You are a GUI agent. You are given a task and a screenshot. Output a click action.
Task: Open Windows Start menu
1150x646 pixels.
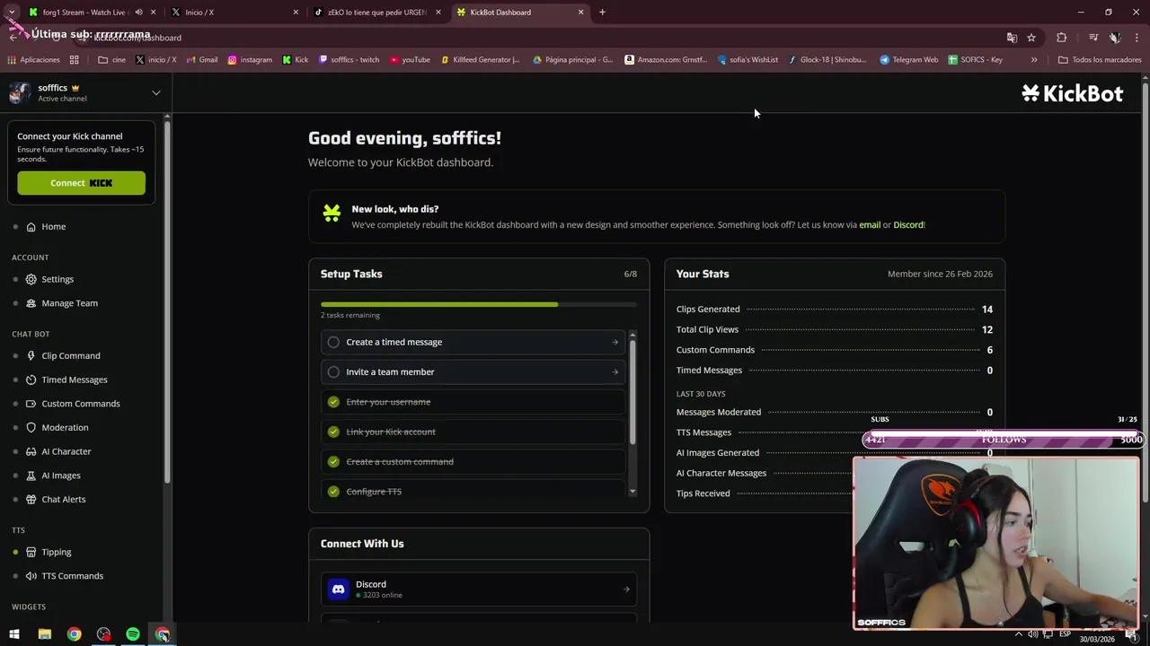[x=14, y=634]
